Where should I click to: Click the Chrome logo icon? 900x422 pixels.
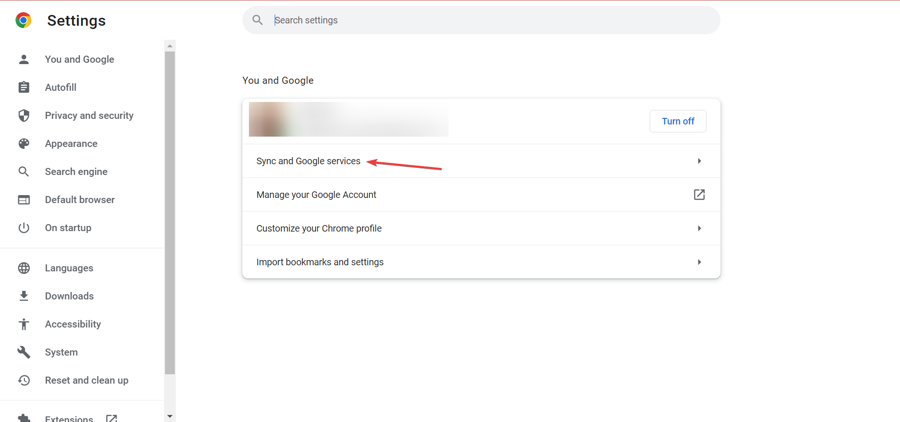[23, 20]
